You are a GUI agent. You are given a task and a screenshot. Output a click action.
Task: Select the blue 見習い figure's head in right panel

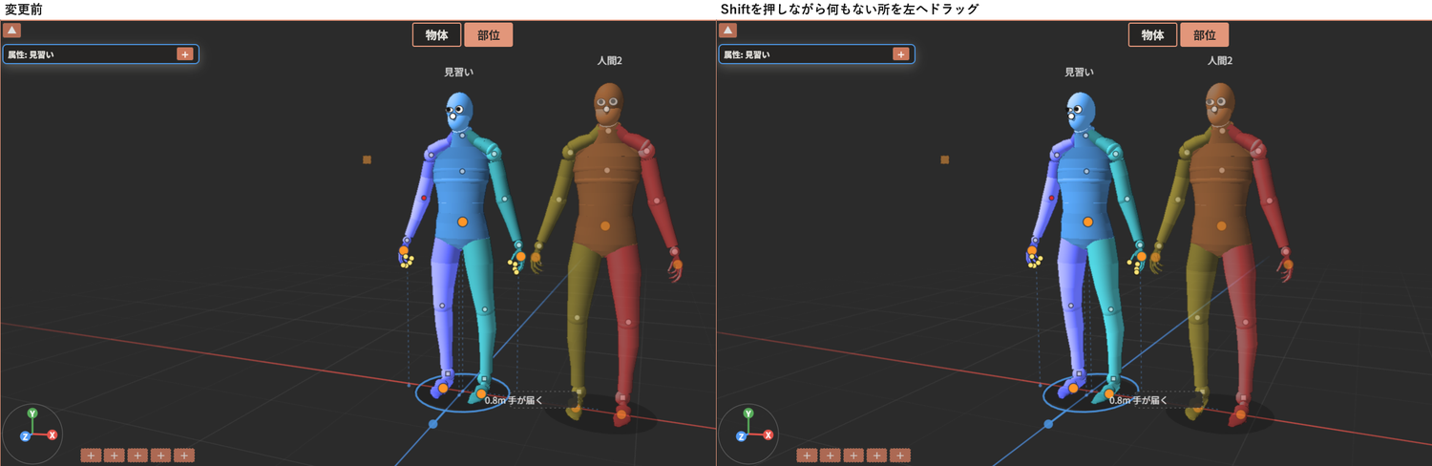point(1080,113)
